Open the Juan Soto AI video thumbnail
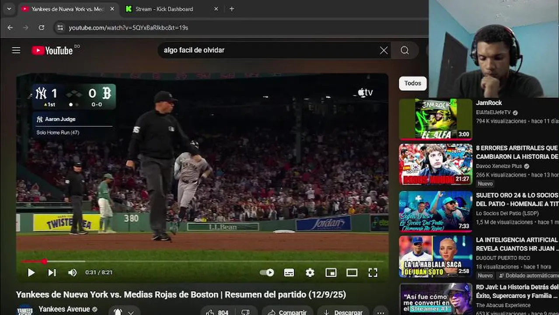 click(436, 257)
